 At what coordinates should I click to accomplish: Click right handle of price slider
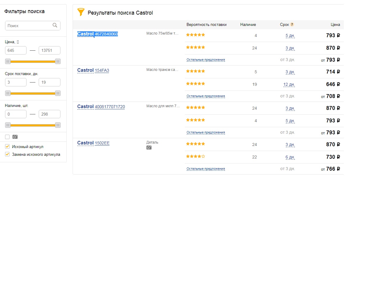point(58,61)
